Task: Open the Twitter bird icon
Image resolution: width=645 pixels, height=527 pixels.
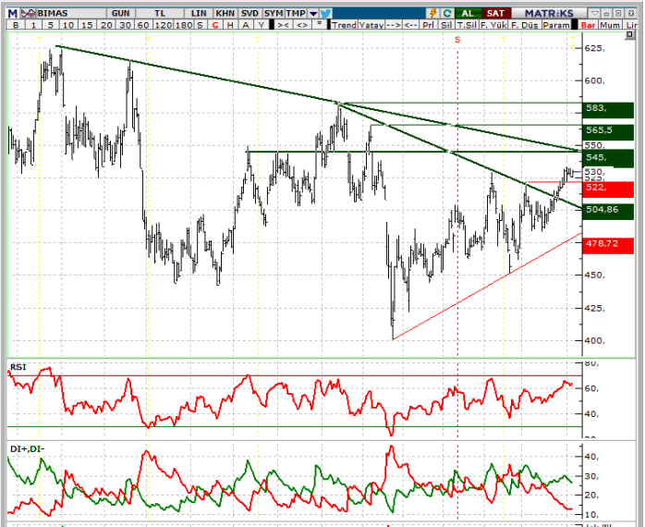Action: 325,14
